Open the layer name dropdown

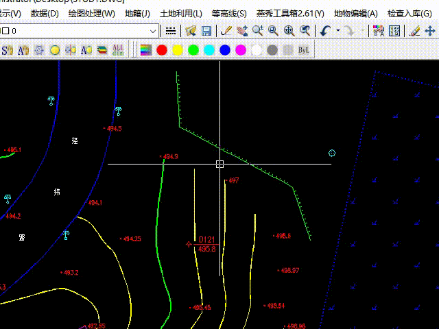click(x=154, y=31)
